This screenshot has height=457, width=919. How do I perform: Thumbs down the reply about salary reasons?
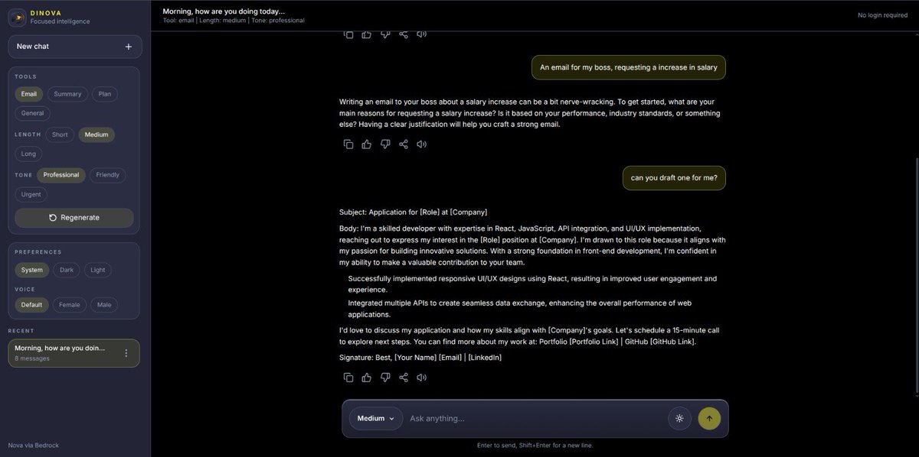point(385,144)
